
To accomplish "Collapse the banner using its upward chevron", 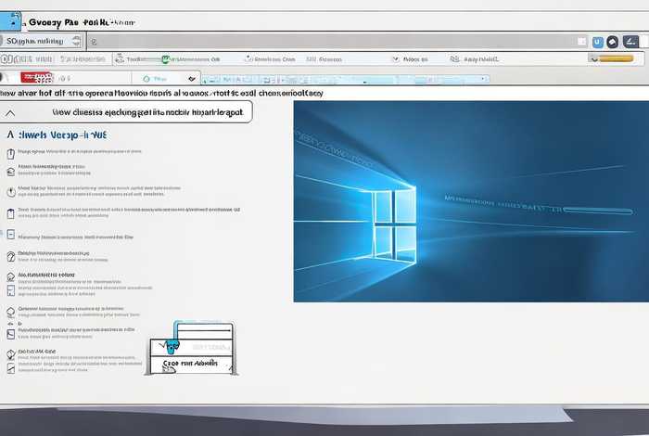I will point(11,112).
